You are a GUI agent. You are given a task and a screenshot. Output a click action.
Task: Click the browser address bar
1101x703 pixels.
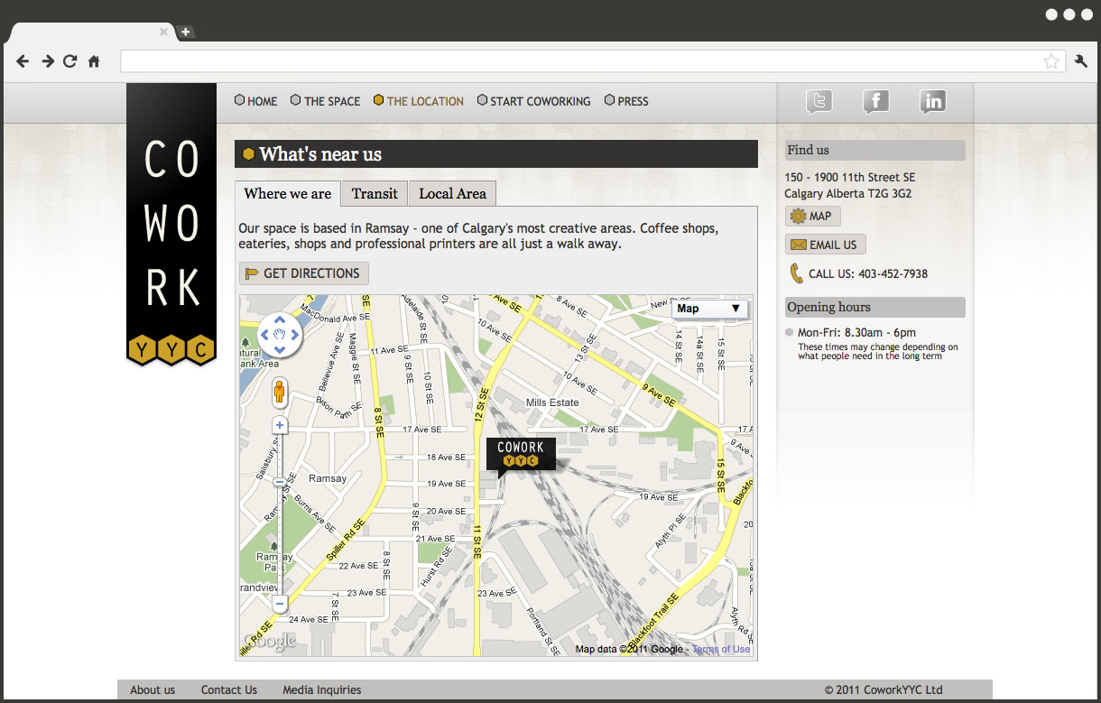click(578, 61)
